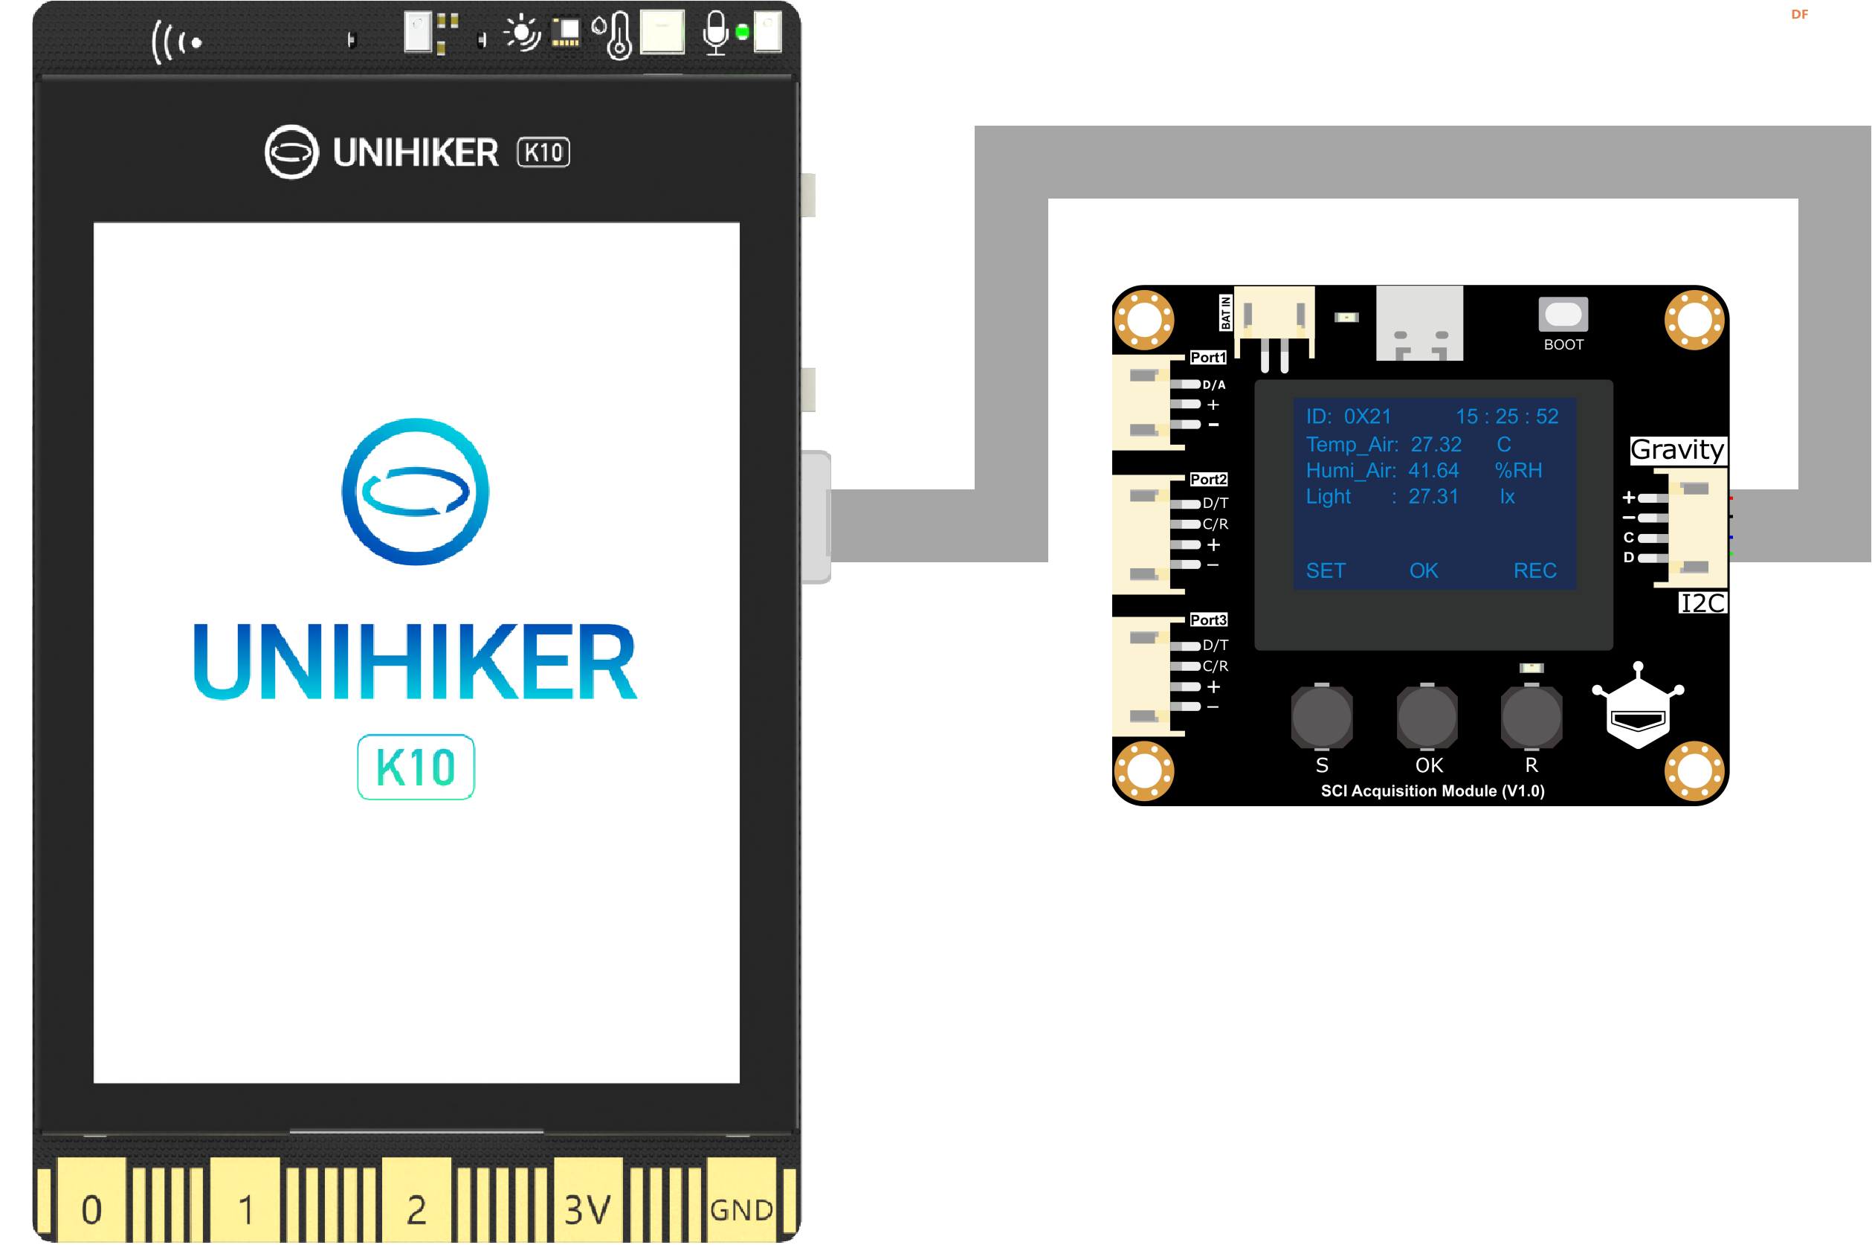Click the small LED above the R button
Screen dimensions: 1872x1245
coord(1532,668)
